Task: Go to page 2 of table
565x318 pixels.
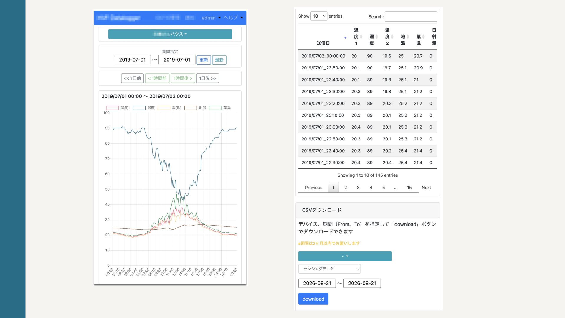Action: click(346, 188)
